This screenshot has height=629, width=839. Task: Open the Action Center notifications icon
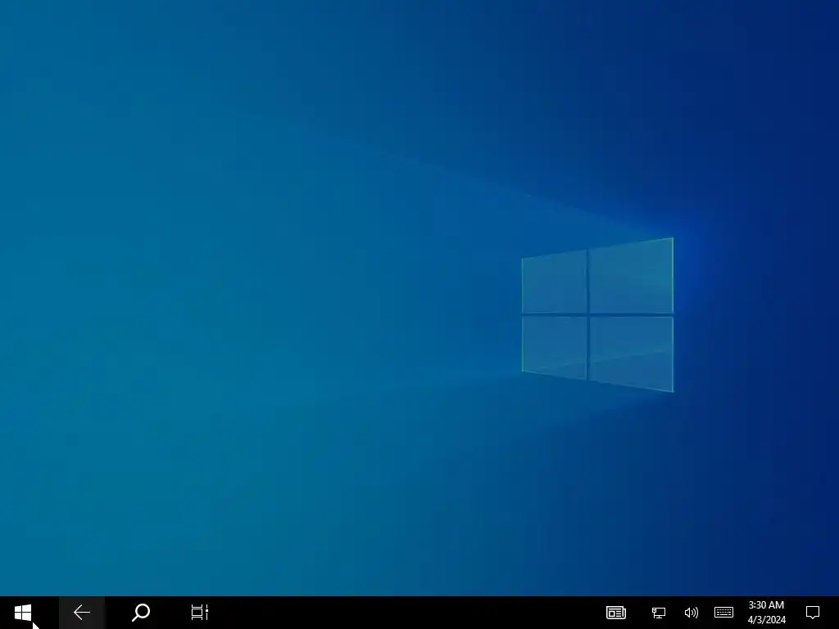click(x=812, y=613)
